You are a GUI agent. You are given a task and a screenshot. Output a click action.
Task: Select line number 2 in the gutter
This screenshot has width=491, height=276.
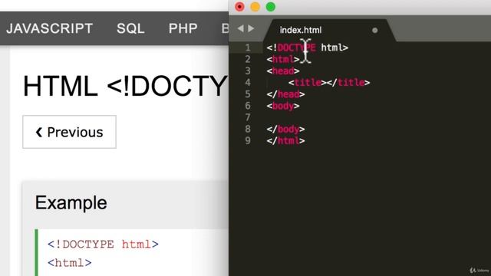[248, 59]
